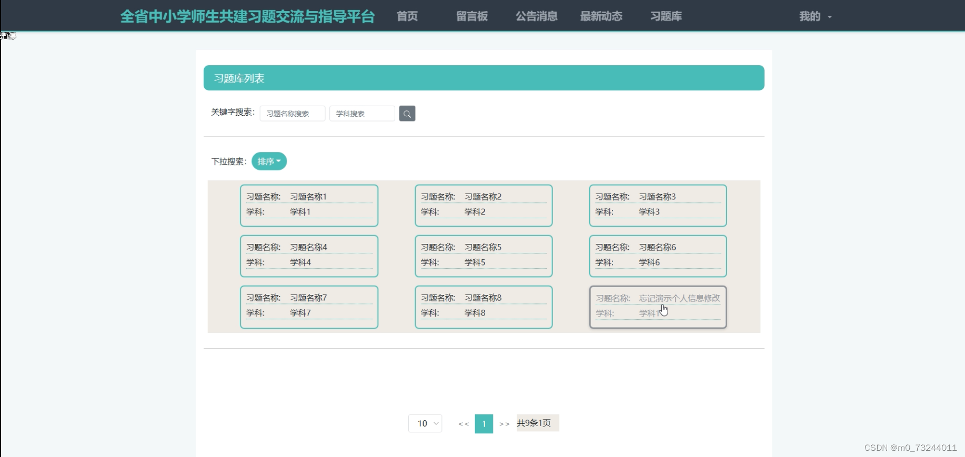Open the 习题名称6 card
Screen dimensions: 965x457
coord(658,256)
